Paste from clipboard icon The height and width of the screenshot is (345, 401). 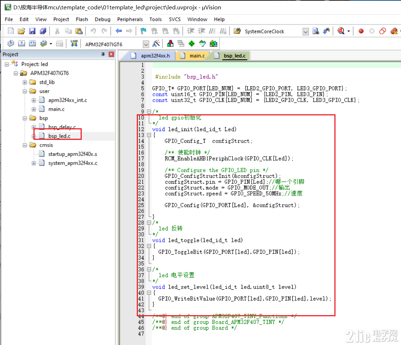click(x=79, y=31)
